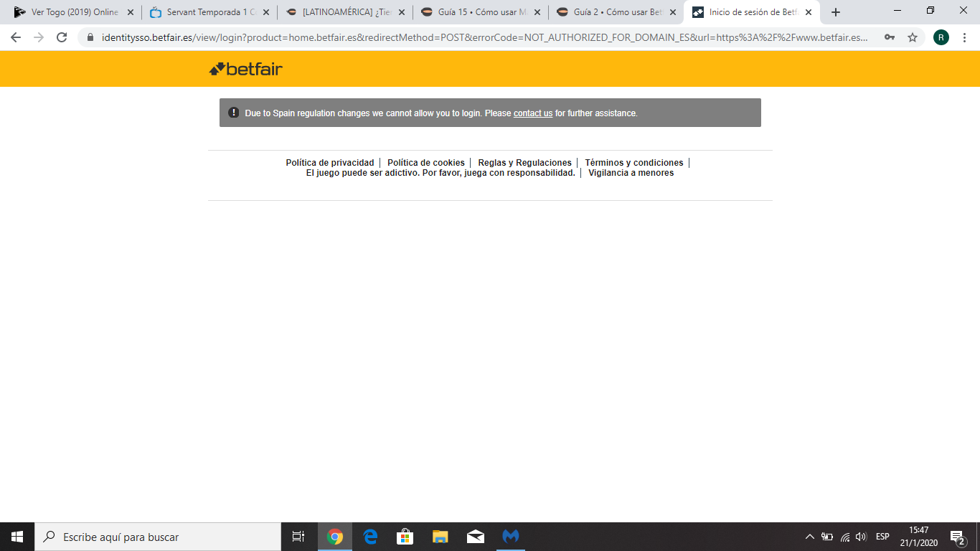Restore down the Chrome window
This screenshot has width=980, height=551.
point(930,10)
